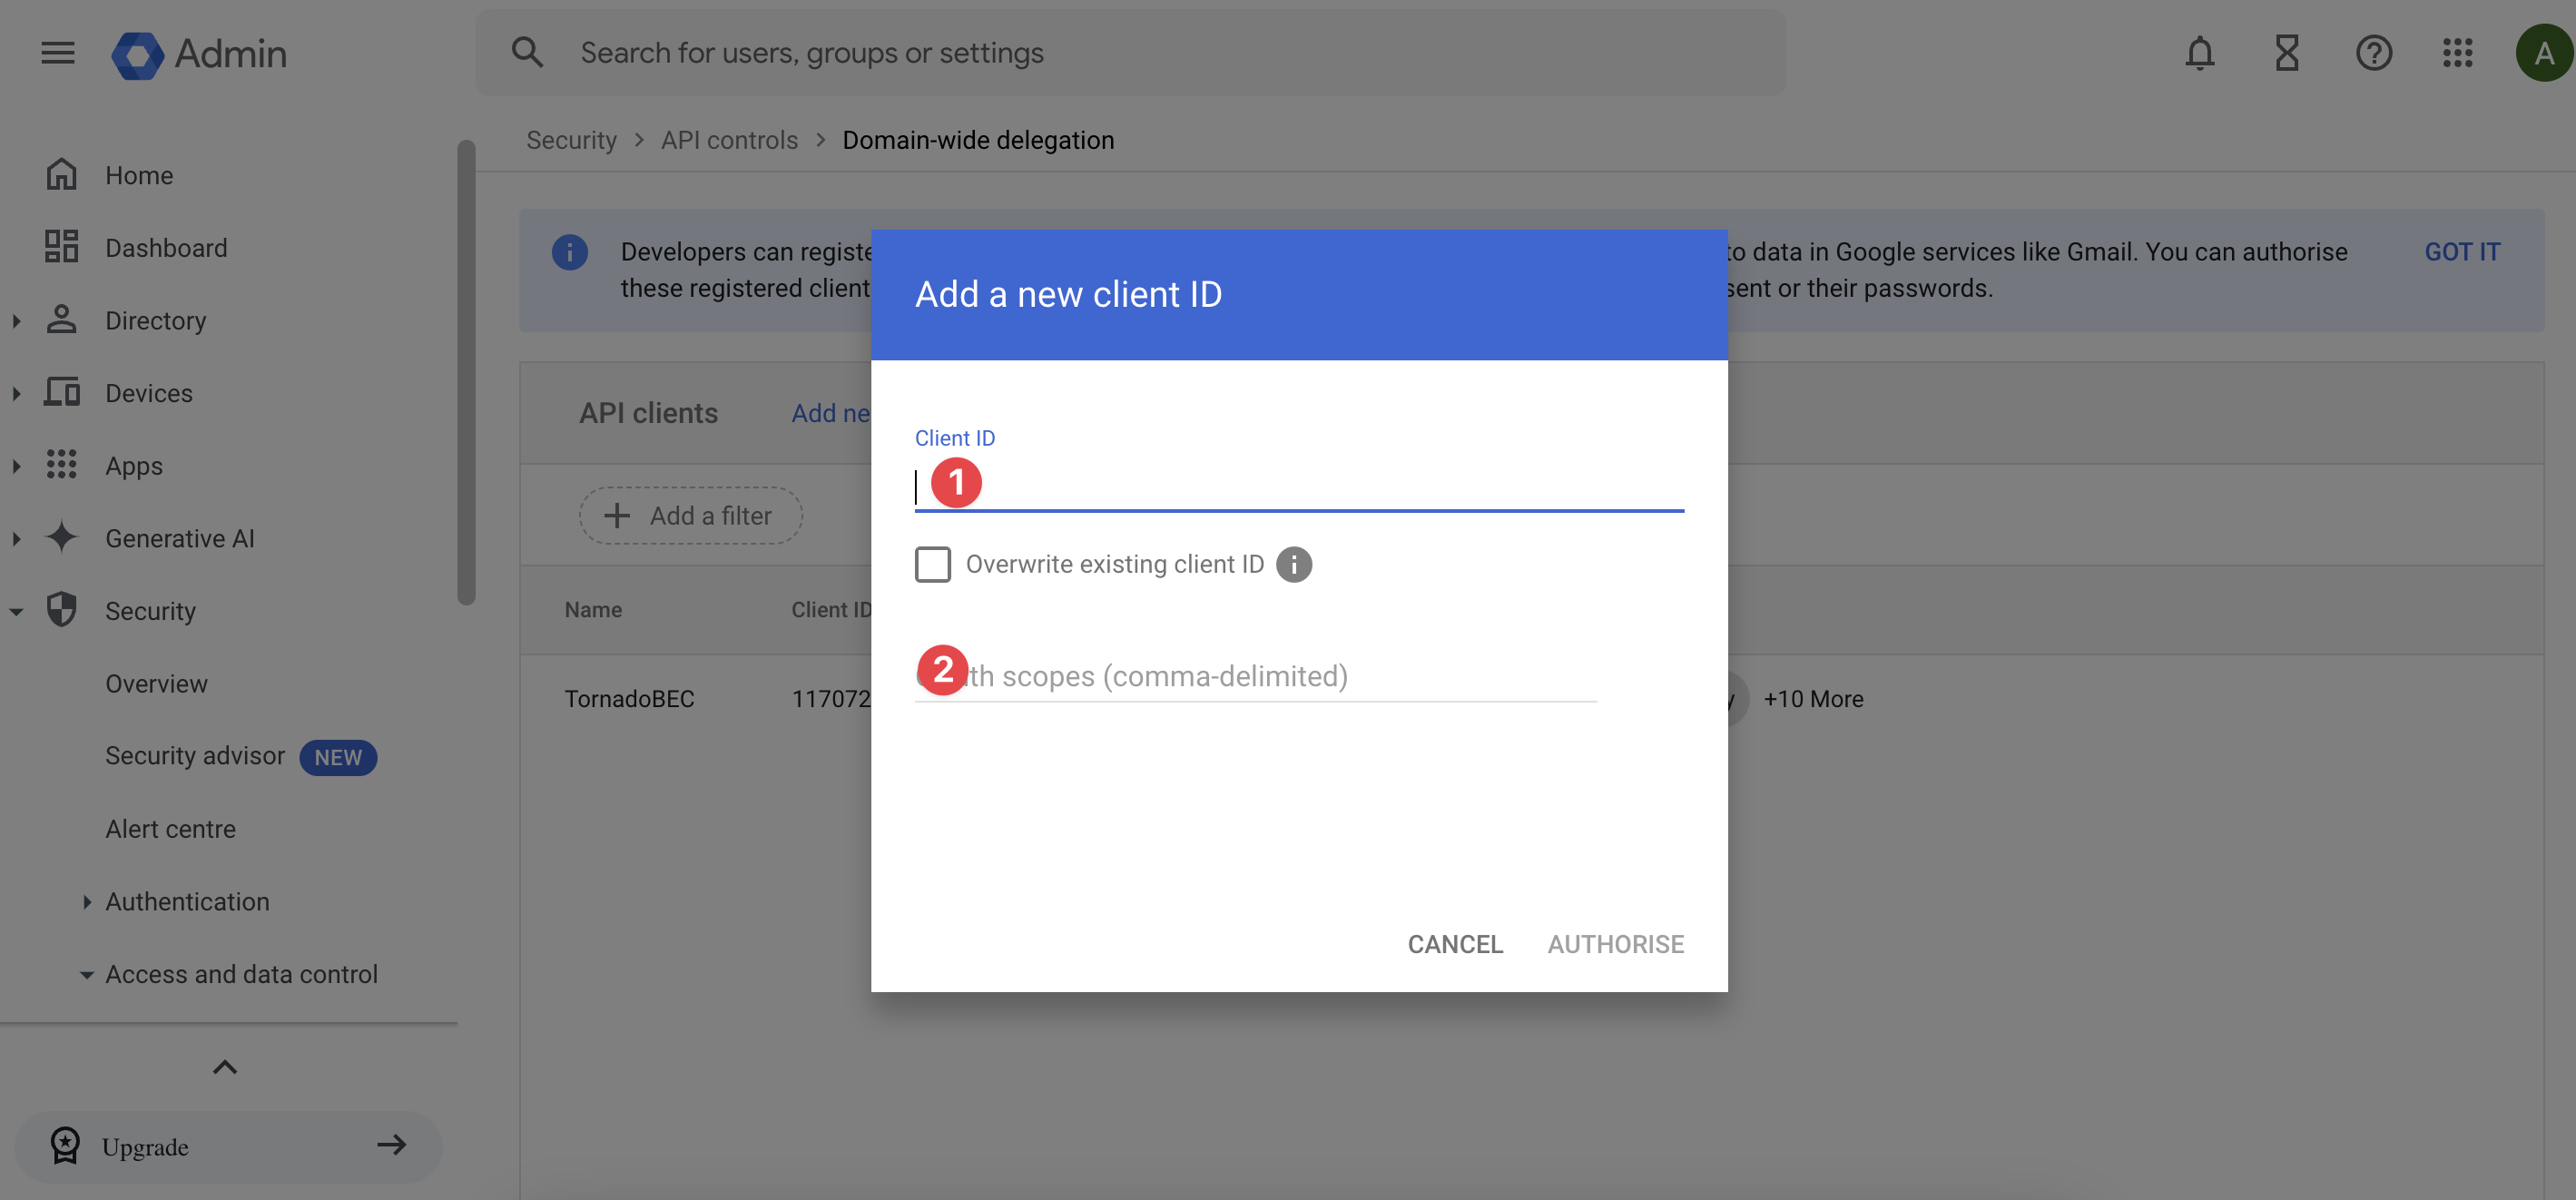The width and height of the screenshot is (2576, 1200).
Task: Open the Google apps grid
Action: point(2457,53)
